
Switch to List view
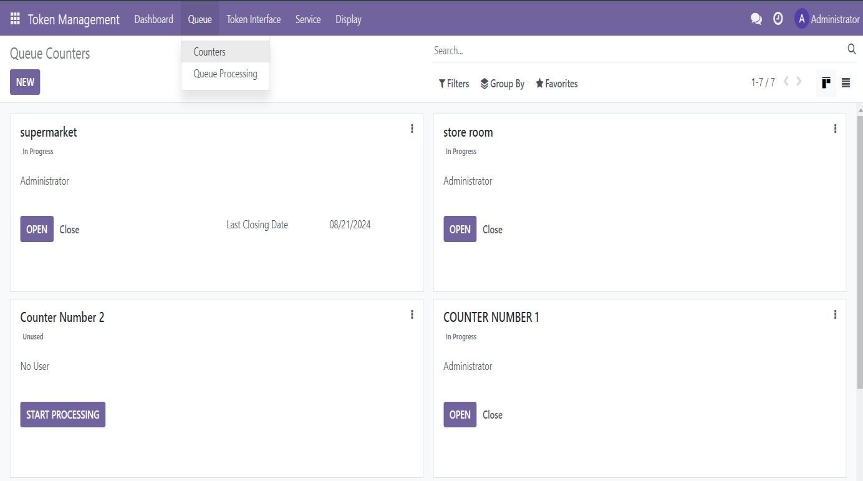click(846, 83)
